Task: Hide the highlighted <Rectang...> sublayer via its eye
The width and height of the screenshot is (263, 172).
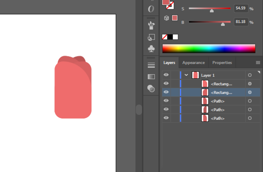Action: [x=166, y=92]
